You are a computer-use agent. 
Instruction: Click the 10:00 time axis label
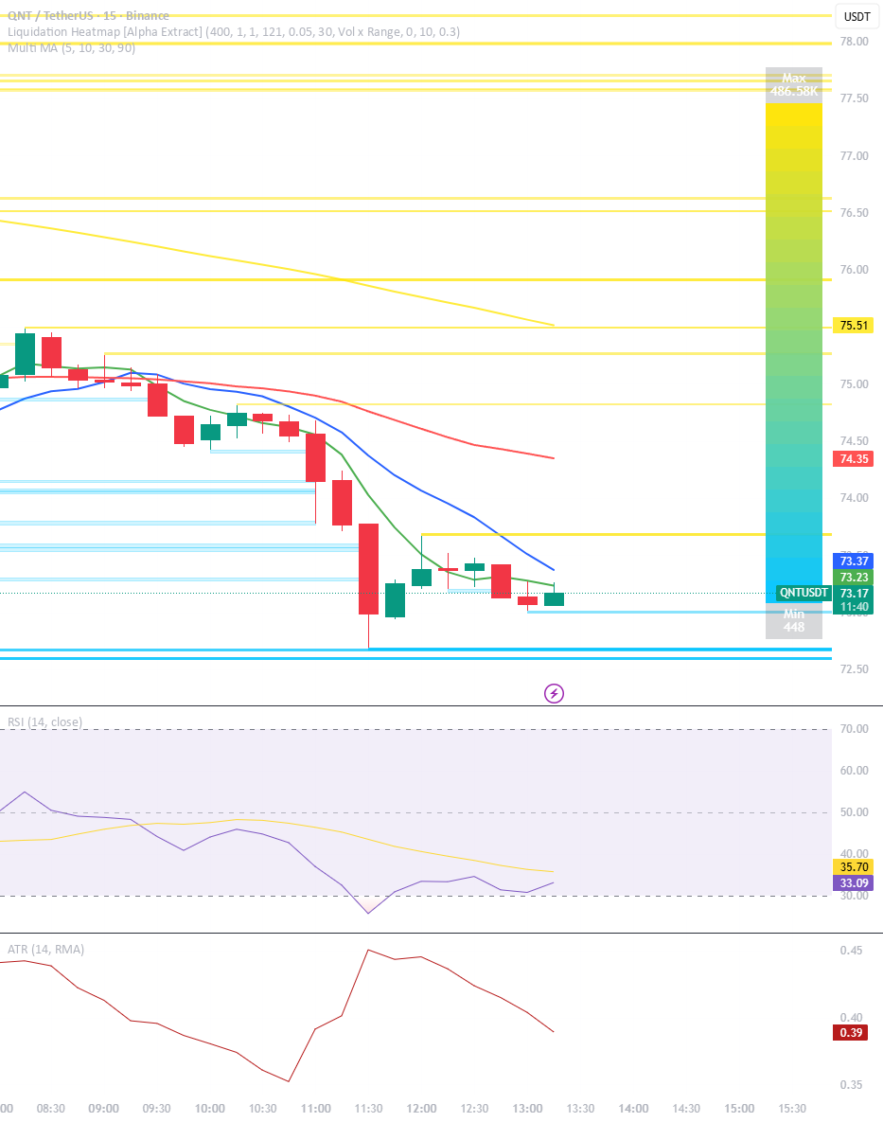click(x=209, y=1109)
